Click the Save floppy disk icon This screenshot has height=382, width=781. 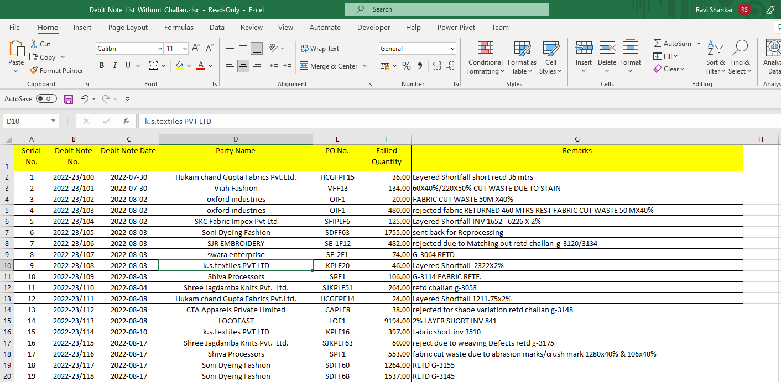click(x=69, y=99)
